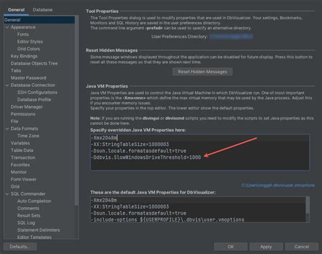Select Database Profile entry
Viewport: 322px width, 254px height.
click(34, 100)
